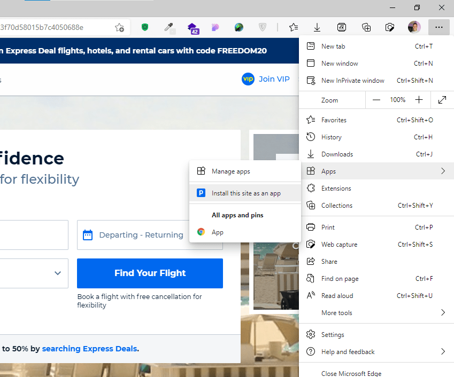Close the Settings and more ellipsis menu

tap(439, 27)
